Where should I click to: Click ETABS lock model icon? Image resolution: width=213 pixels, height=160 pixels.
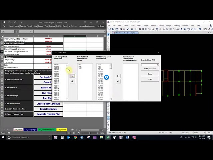(x=132, y=29)
